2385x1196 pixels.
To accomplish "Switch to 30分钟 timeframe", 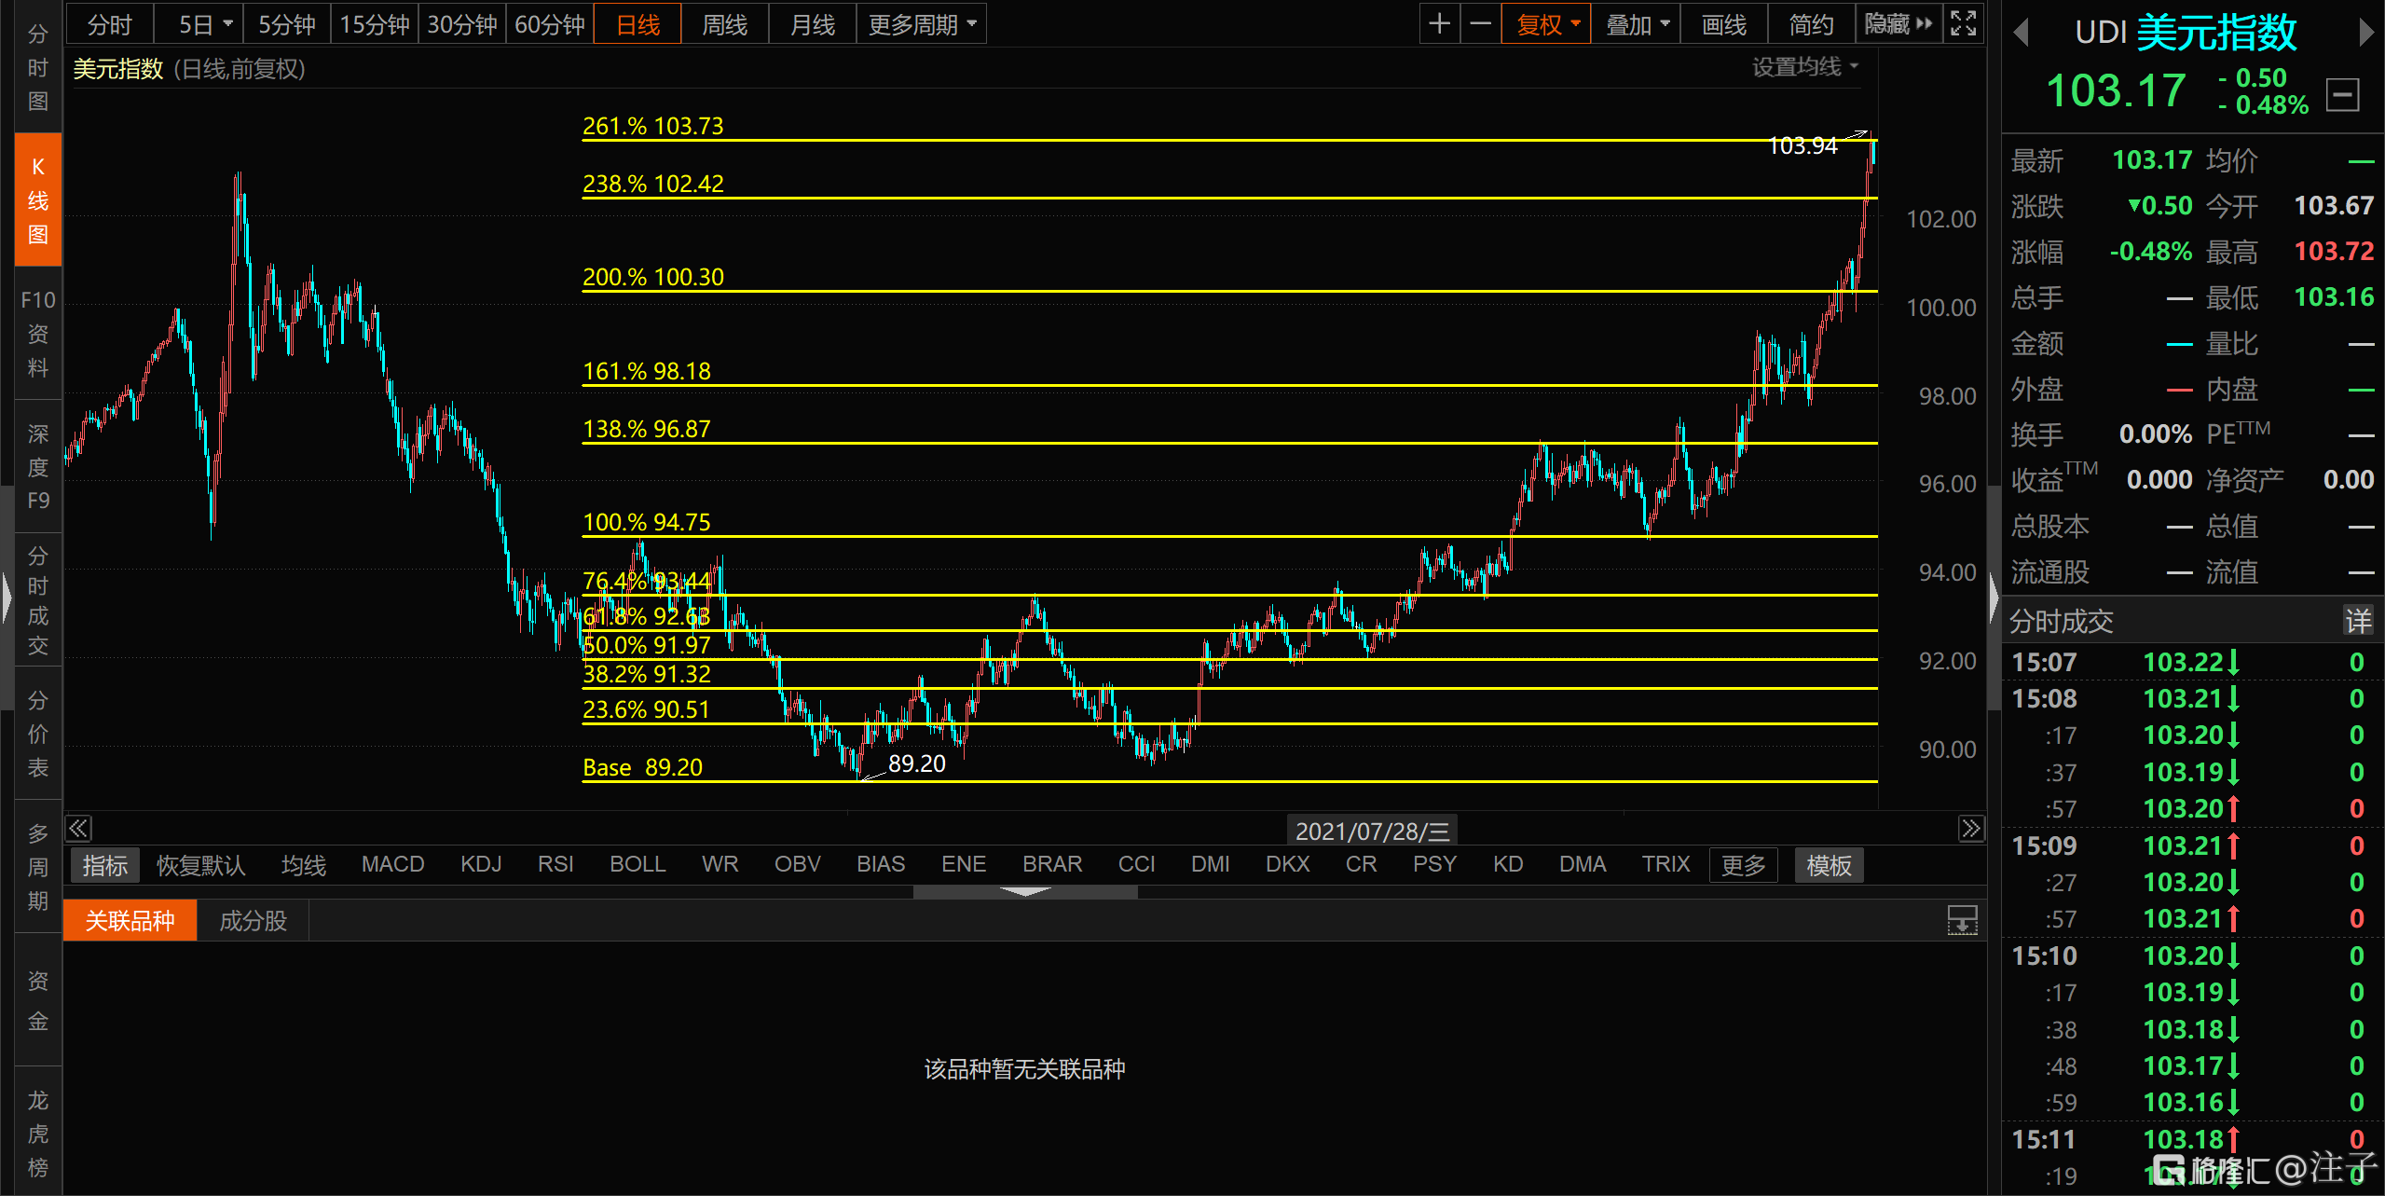I will pyautogui.click(x=462, y=24).
